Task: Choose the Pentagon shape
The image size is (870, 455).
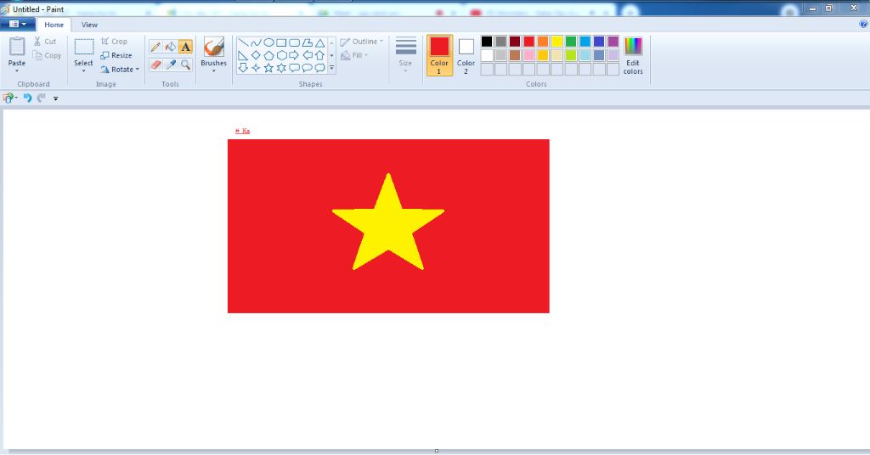Action: (268, 55)
